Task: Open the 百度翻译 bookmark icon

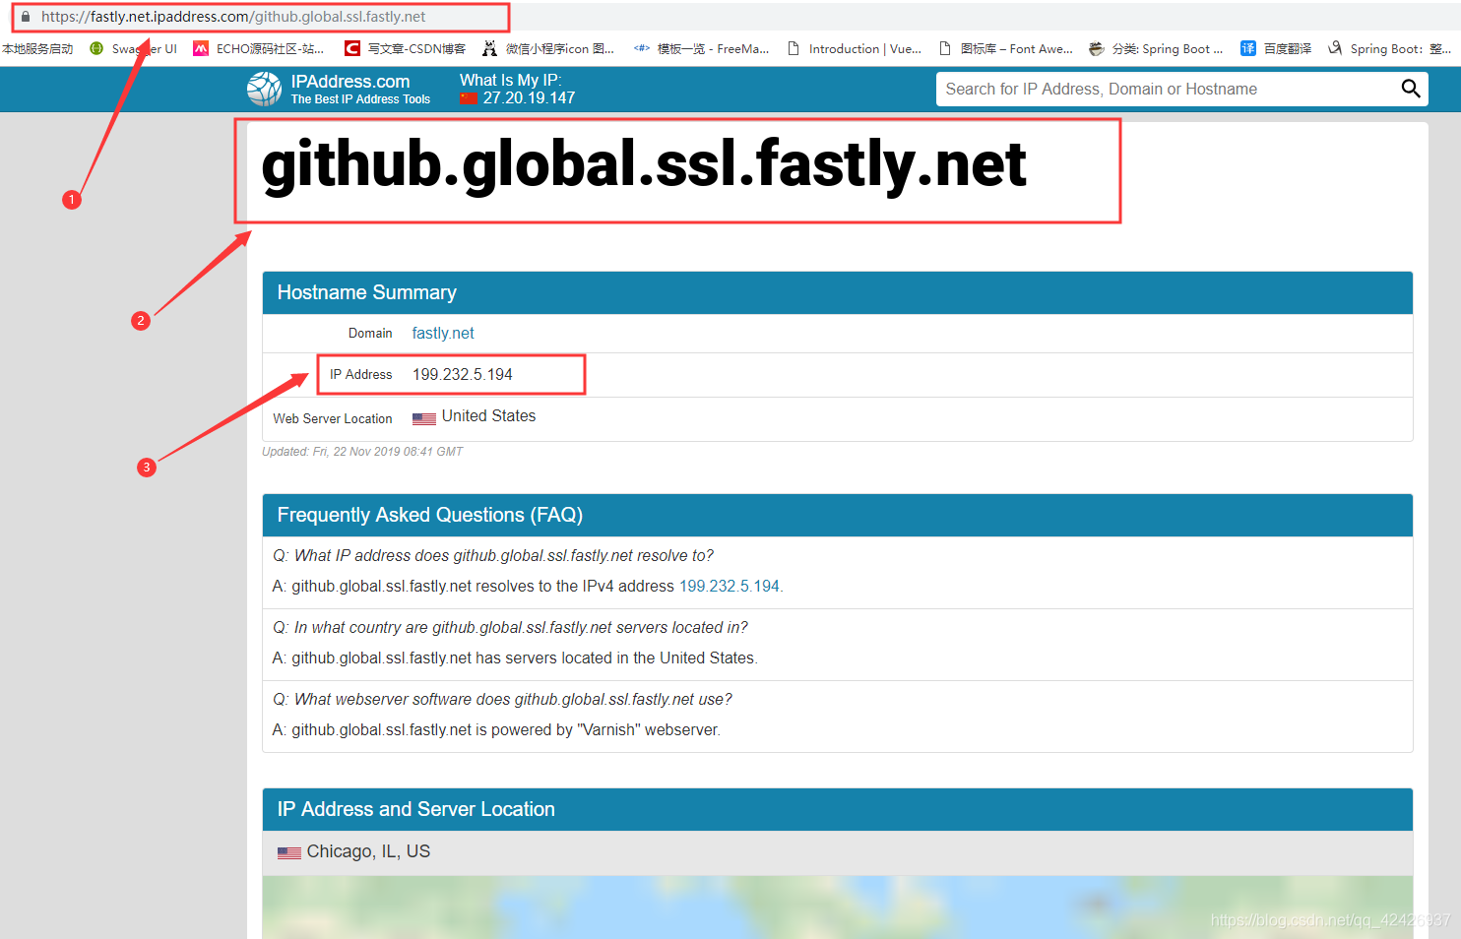Action: pyautogui.click(x=1248, y=48)
